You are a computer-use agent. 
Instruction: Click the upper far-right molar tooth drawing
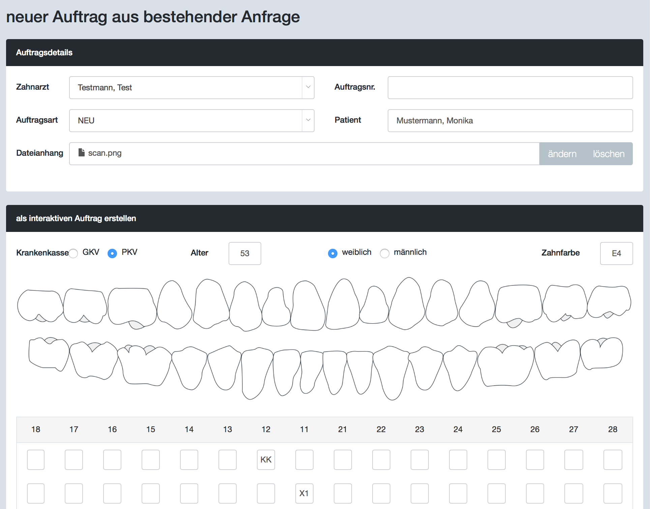(609, 301)
